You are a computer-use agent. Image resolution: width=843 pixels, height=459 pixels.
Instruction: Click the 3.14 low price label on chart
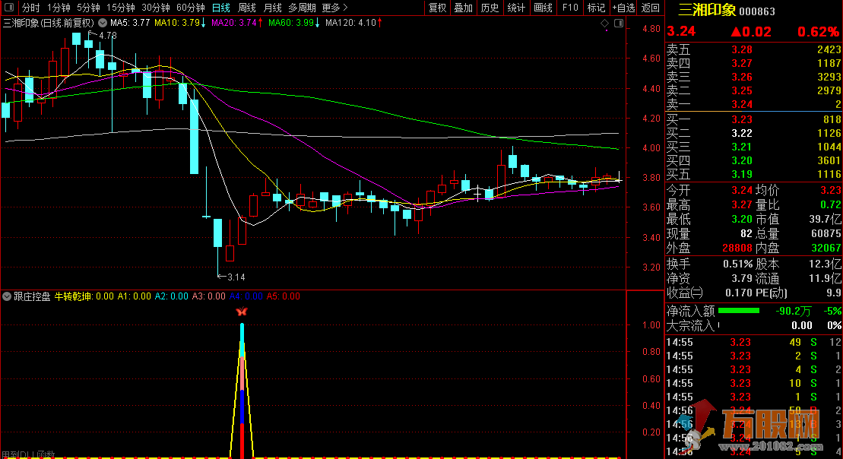236,277
